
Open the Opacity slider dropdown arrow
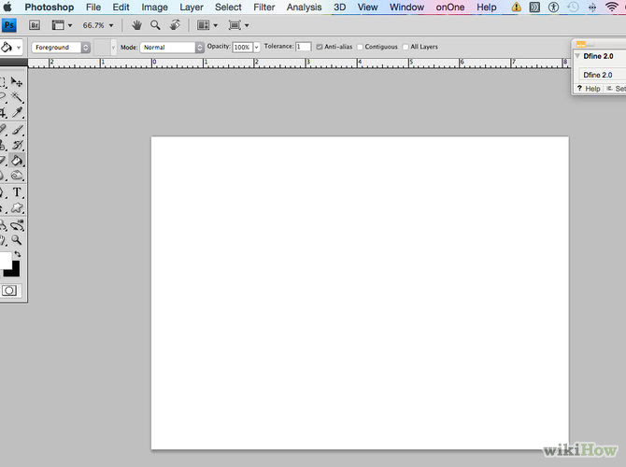pyautogui.click(x=256, y=48)
